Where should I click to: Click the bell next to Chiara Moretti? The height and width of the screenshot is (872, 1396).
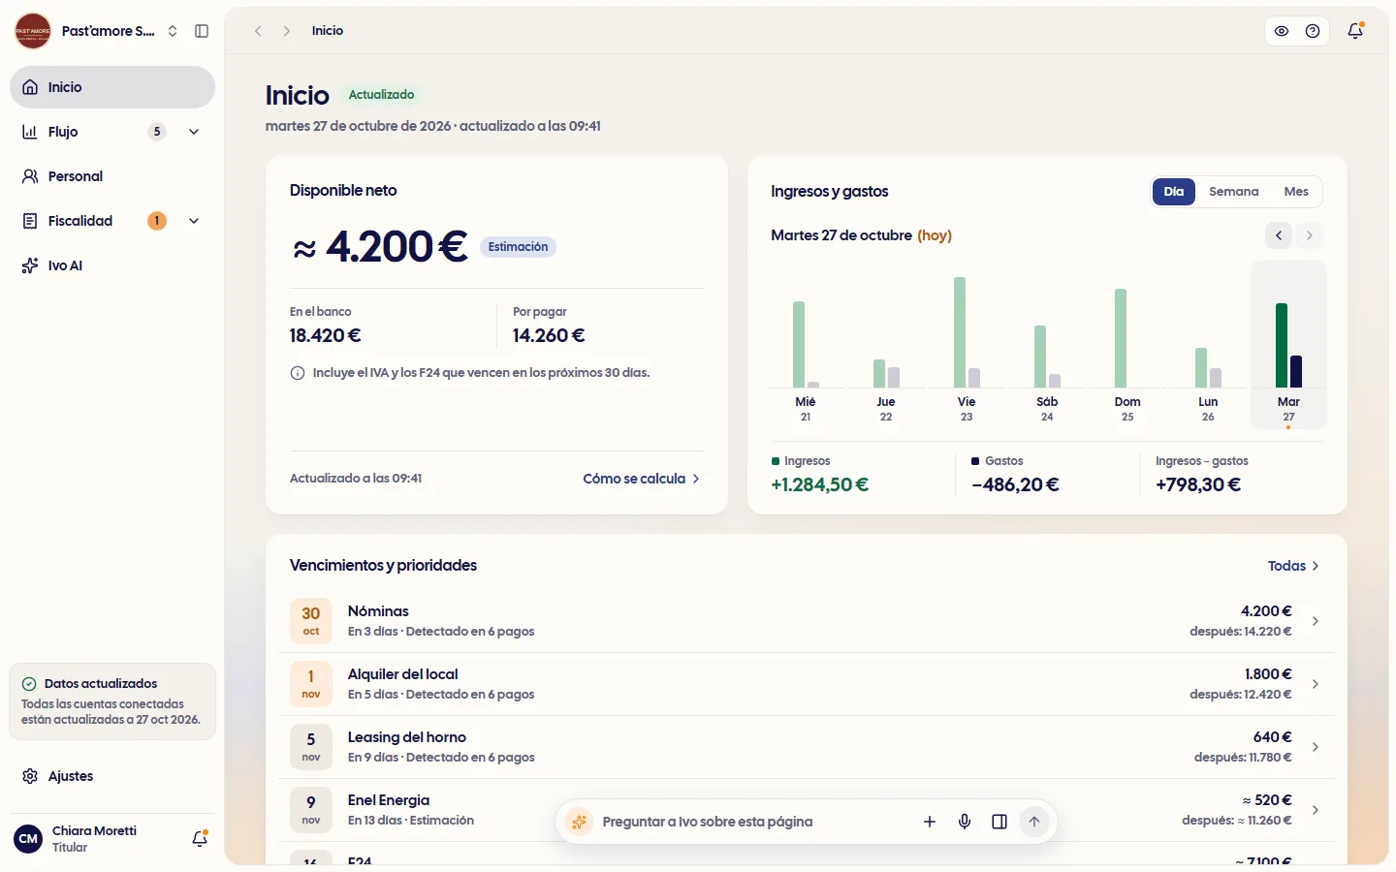click(x=200, y=839)
